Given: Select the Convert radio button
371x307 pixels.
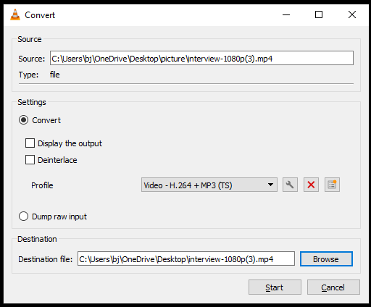Looking at the screenshot, I should [23, 120].
